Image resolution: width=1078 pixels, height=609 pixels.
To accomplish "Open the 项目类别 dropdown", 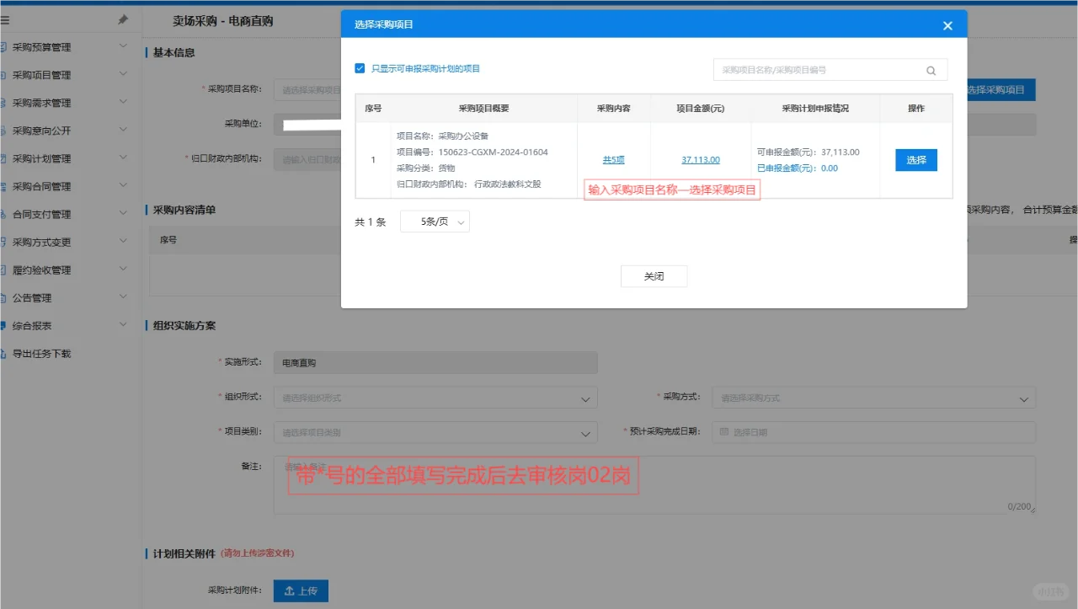I will 435,432.
